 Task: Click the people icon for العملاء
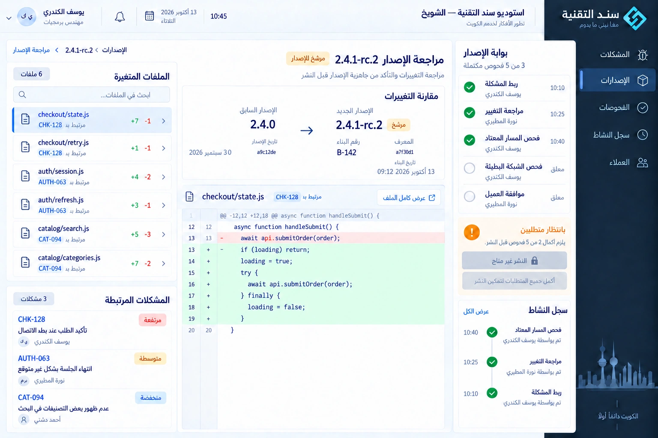[x=643, y=163]
